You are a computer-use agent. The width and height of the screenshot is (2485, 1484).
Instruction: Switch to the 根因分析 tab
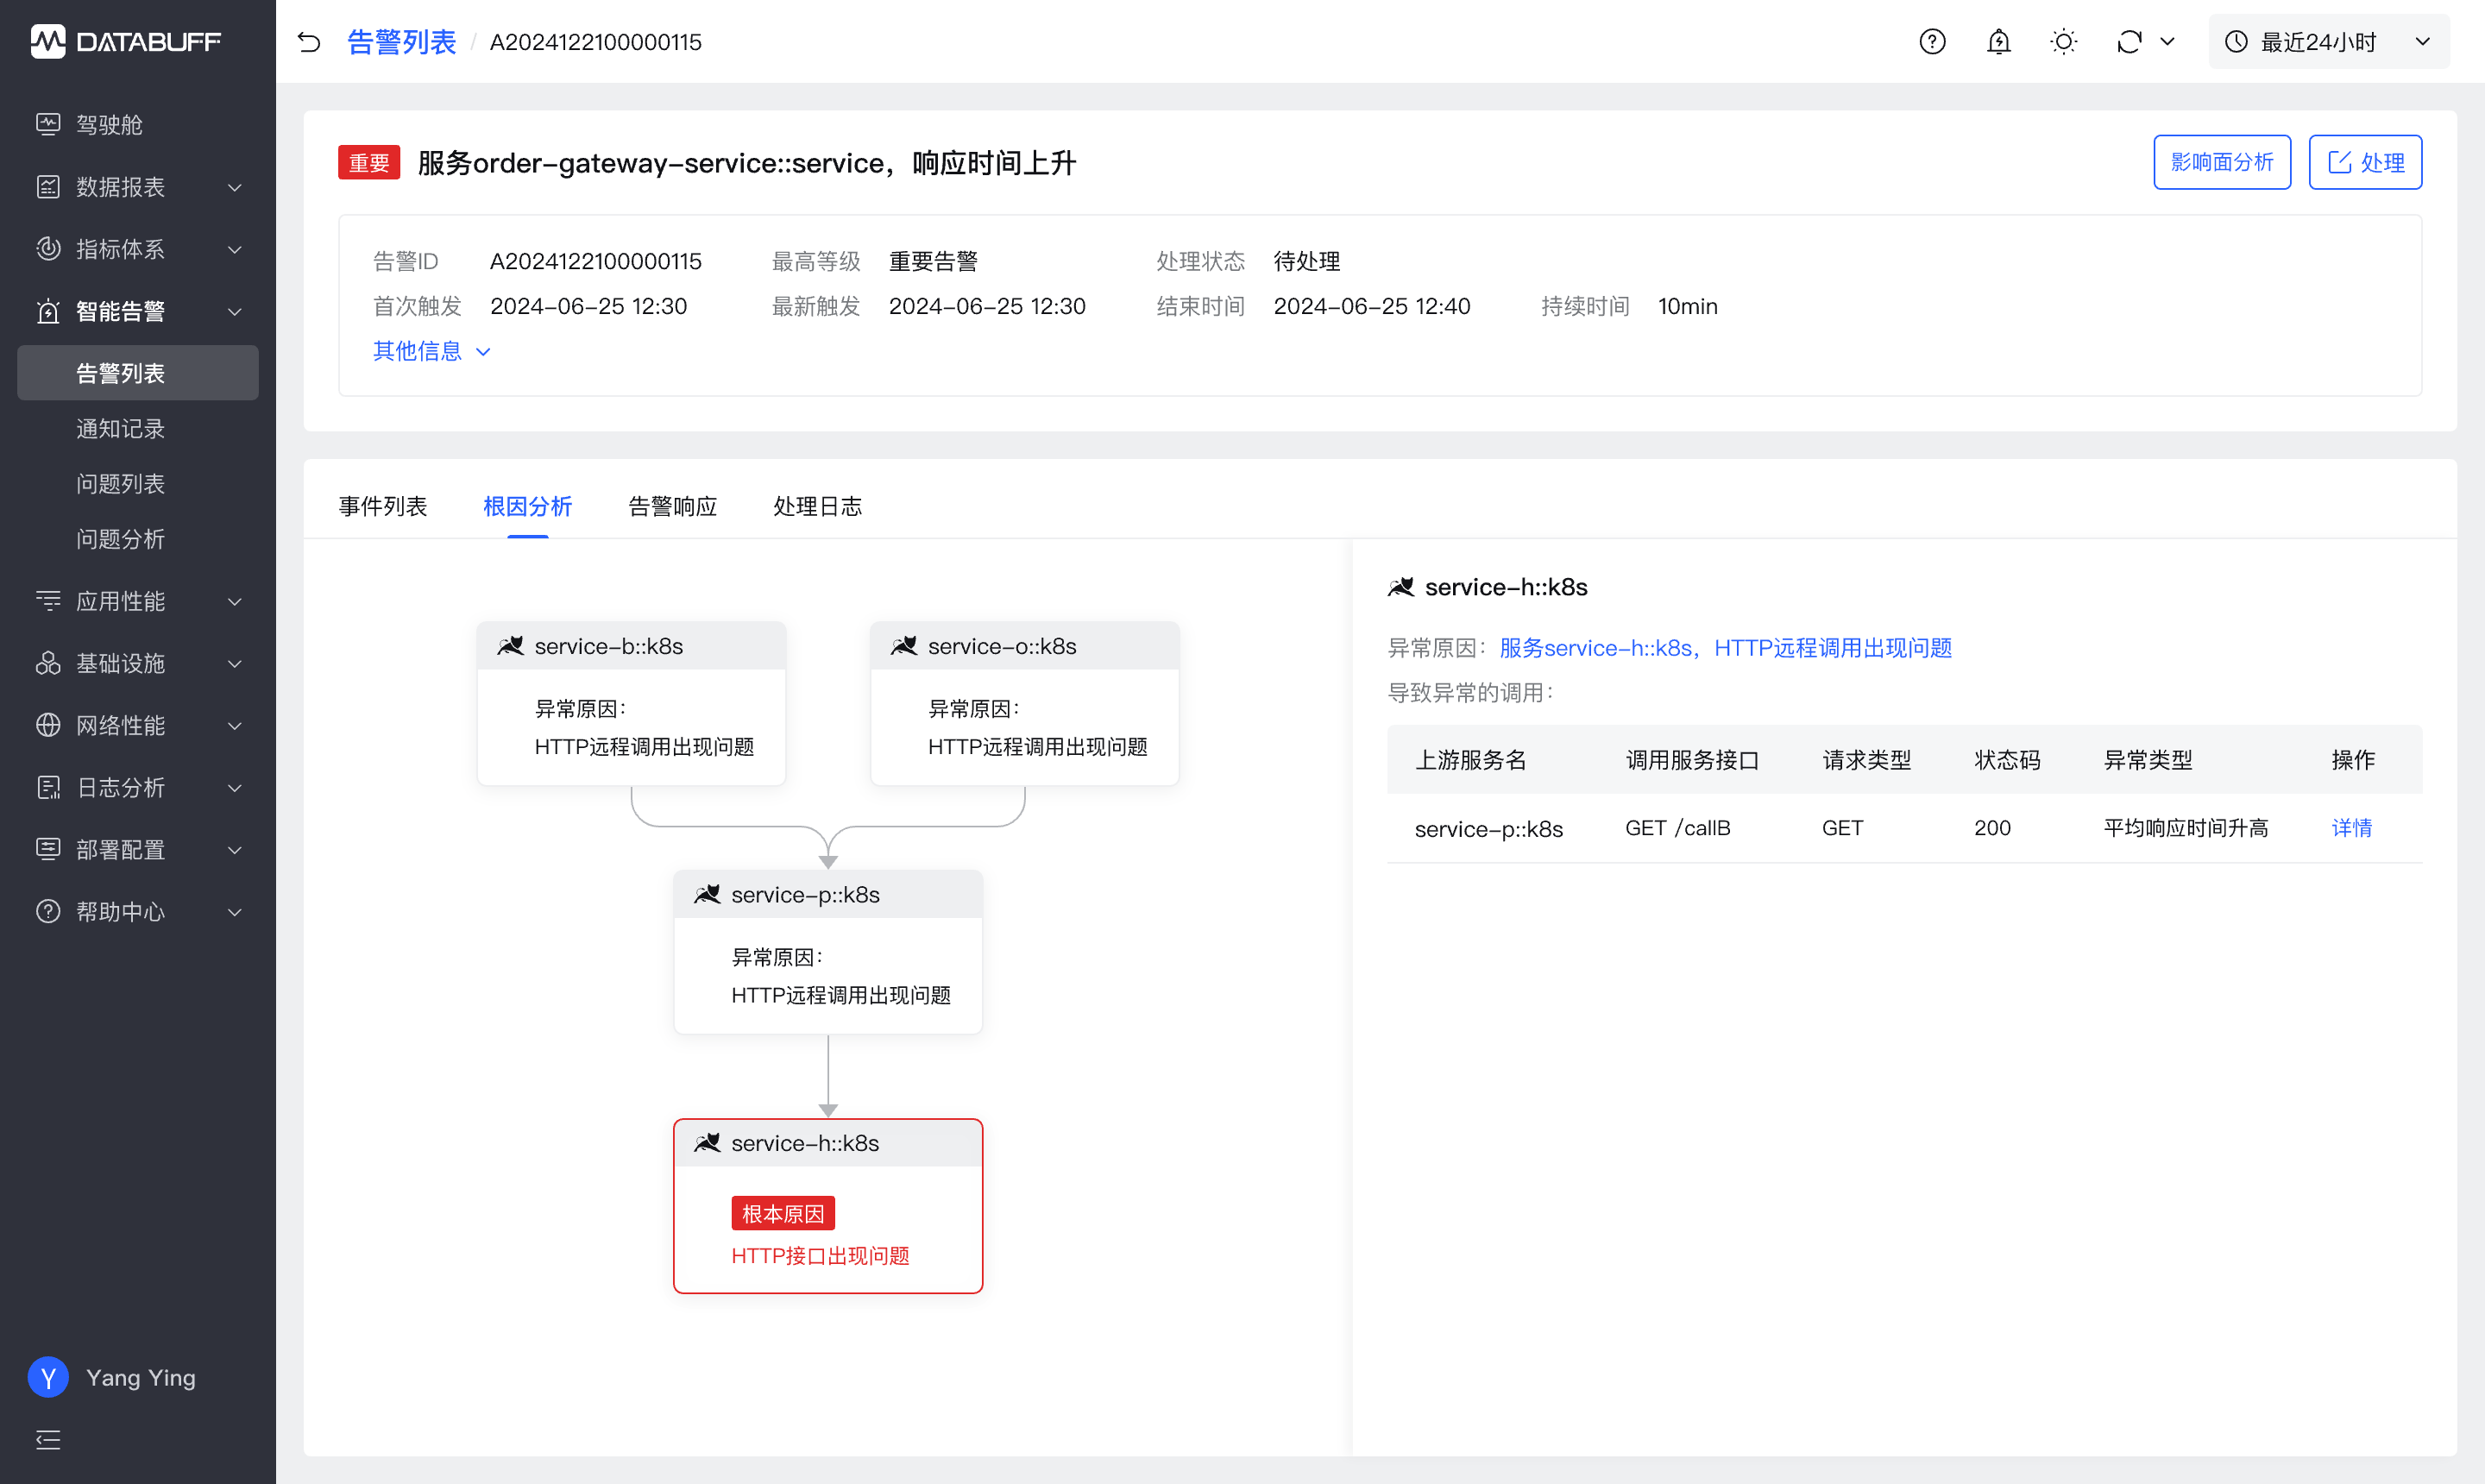pyautogui.click(x=528, y=506)
